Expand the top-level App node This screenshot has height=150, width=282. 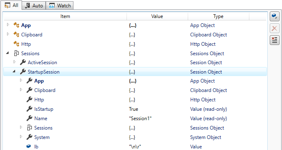click(x=8, y=25)
